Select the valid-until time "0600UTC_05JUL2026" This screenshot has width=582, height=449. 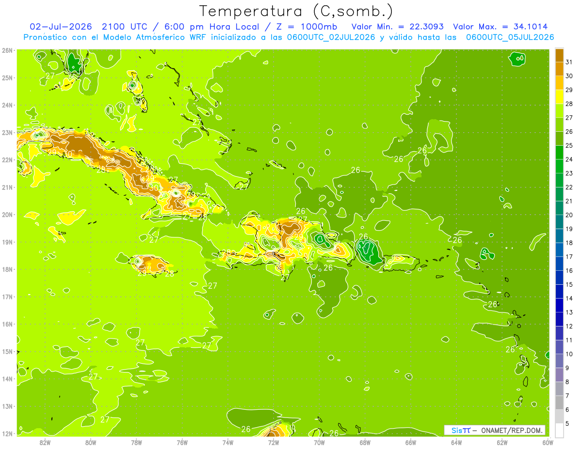click(510, 37)
